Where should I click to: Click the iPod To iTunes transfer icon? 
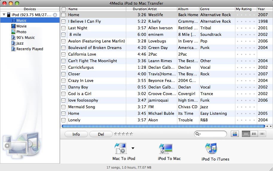[211, 148]
